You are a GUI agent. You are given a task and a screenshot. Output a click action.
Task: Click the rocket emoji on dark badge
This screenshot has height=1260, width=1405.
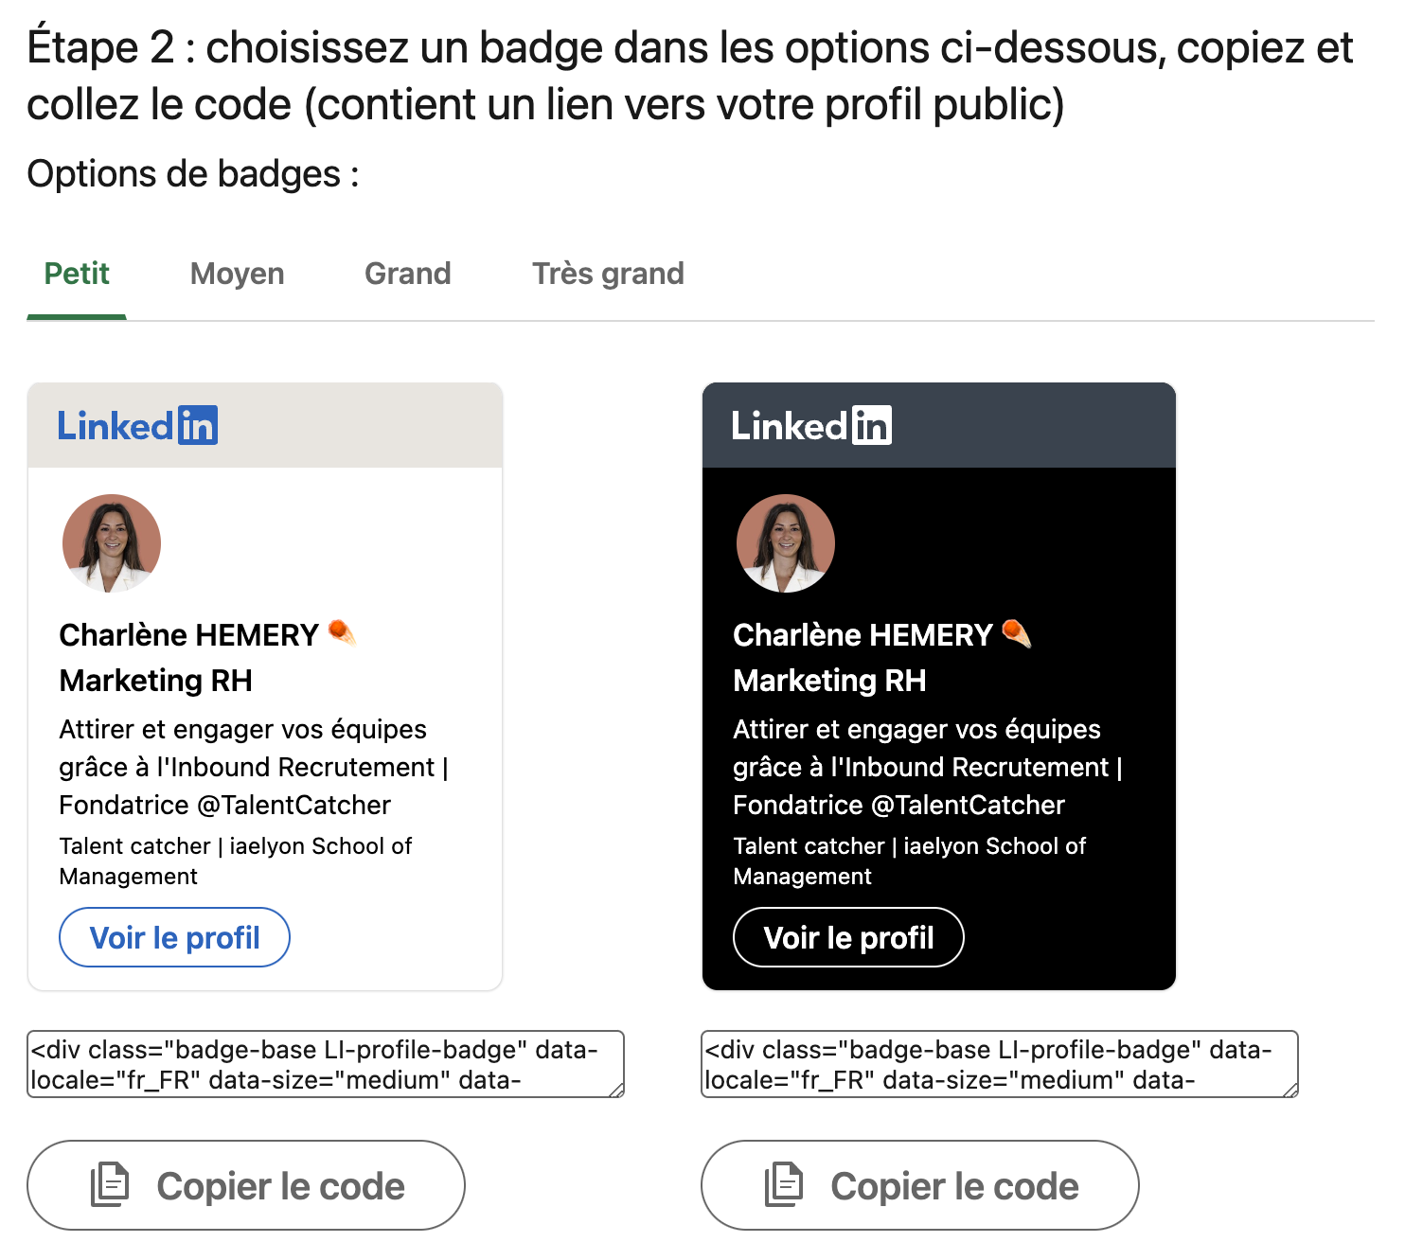(x=1016, y=632)
